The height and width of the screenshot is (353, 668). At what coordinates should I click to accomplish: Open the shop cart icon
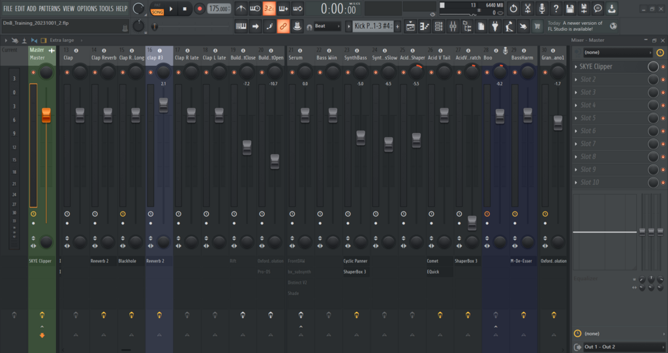(x=537, y=26)
